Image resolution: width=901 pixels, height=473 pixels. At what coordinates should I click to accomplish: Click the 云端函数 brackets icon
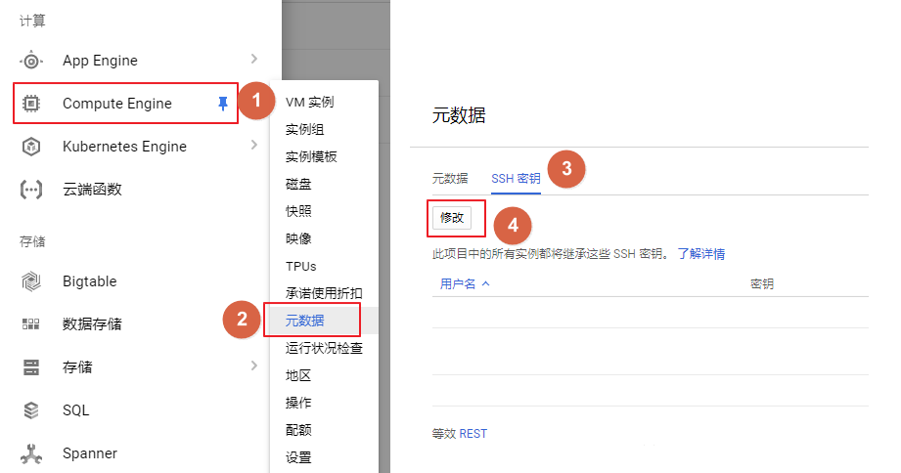click(31, 190)
